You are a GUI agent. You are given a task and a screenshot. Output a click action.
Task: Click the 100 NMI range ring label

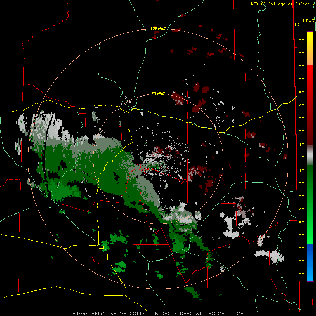pyautogui.click(x=158, y=29)
